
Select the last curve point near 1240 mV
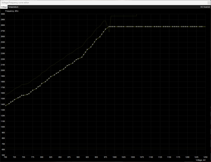pos(202,27)
